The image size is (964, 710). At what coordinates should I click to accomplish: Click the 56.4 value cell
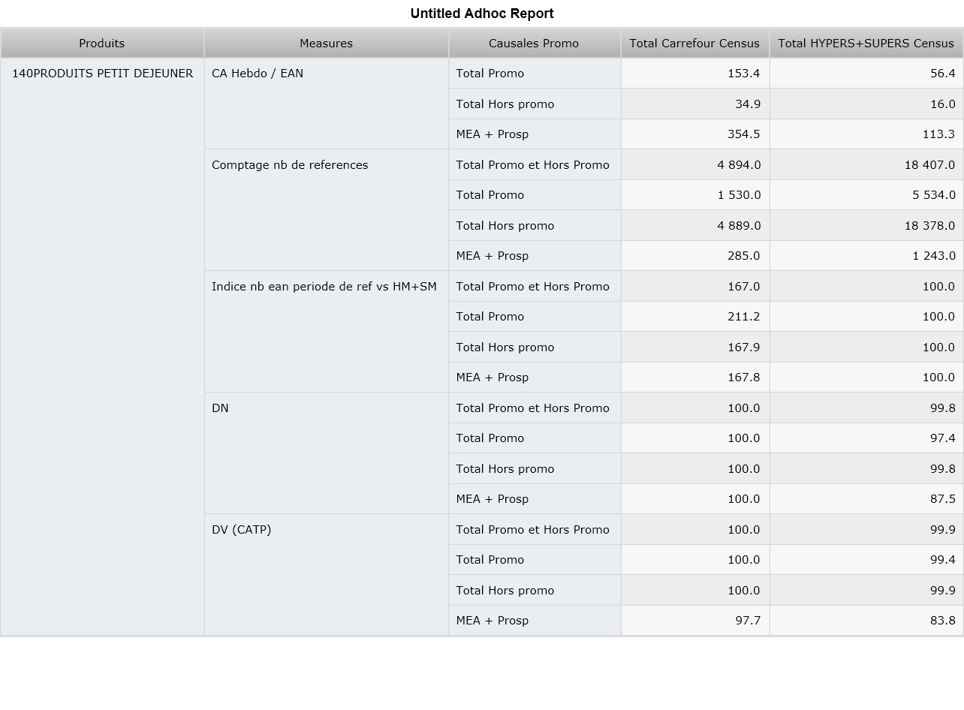click(x=867, y=74)
